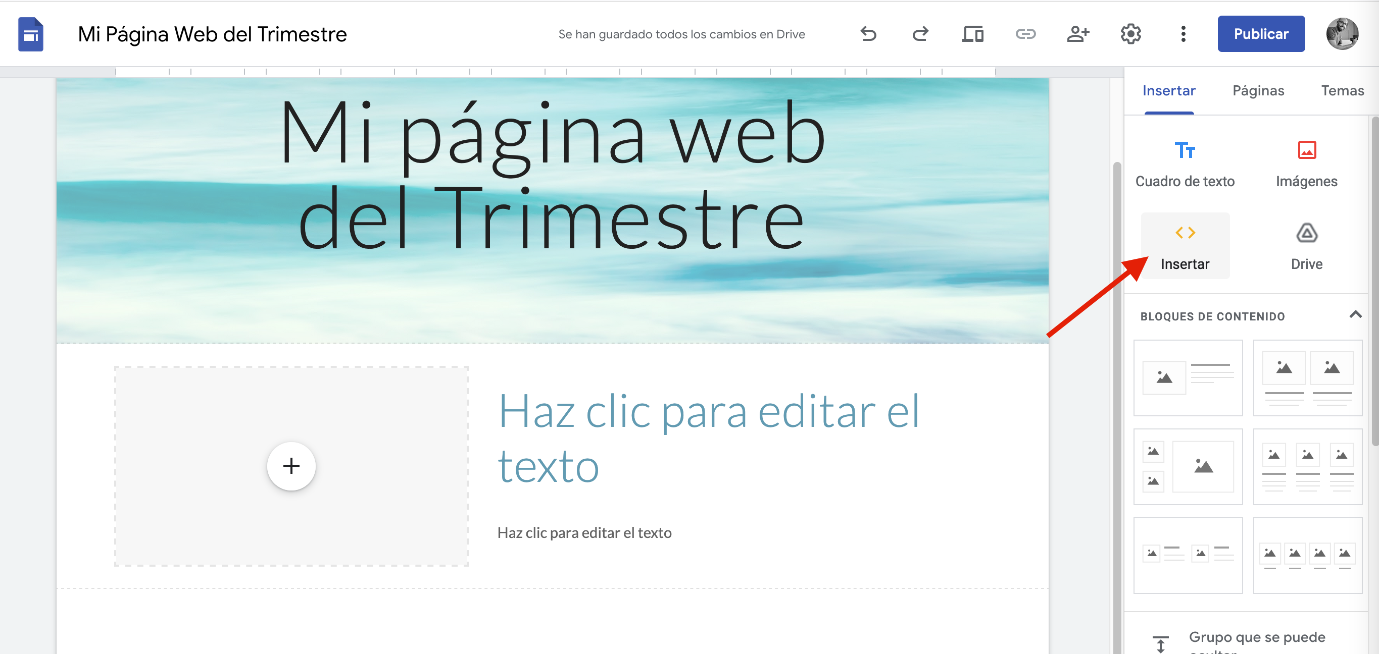Collapse the Bloques de contenido section
This screenshot has height=654, width=1379.
1355,315
